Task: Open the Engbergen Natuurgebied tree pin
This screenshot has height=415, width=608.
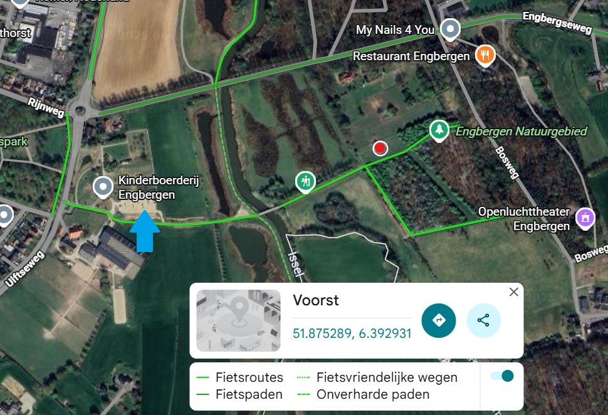Action: click(x=439, y=130)
